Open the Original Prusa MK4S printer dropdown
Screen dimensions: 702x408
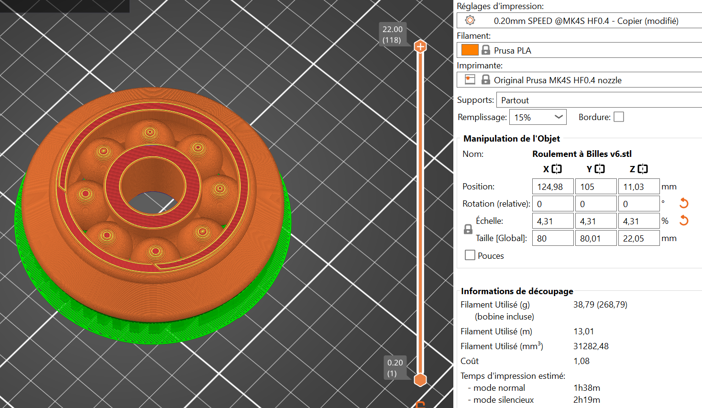(580, 80)
